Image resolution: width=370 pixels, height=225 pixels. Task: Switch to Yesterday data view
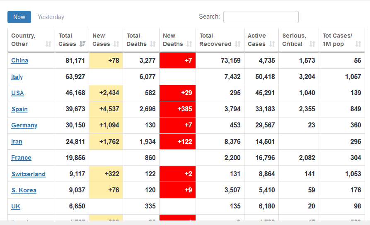tap(51, 17)
